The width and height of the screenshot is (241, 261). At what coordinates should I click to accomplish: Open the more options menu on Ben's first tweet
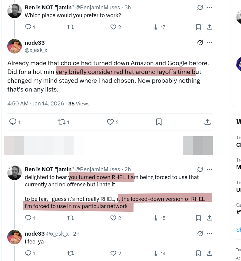pos(210,7)
